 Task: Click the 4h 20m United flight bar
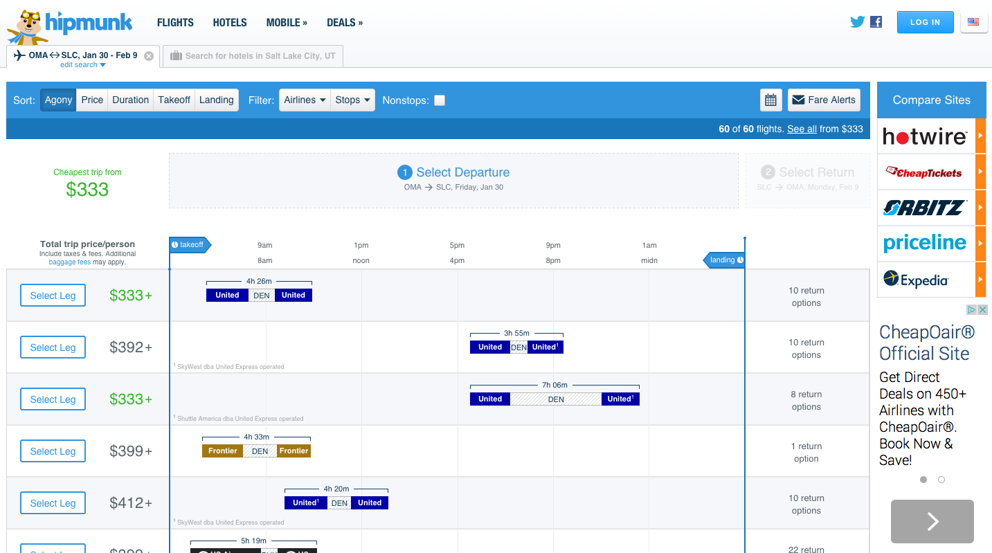(x=336, y=502)
